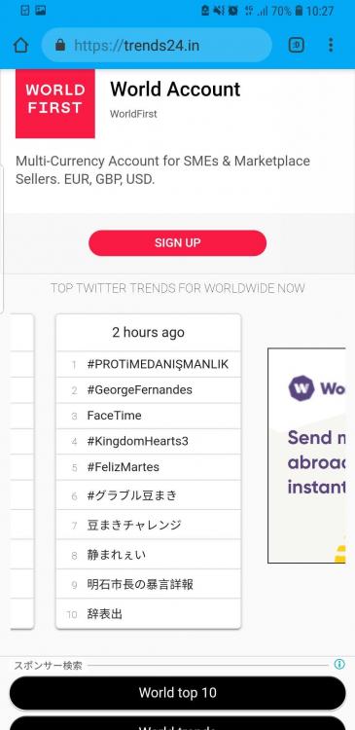This screenshot has height=730, width=355.
Task: Open the #PROTiMEDANIŞMANLIK trend
Action: (x=158, y=365)
